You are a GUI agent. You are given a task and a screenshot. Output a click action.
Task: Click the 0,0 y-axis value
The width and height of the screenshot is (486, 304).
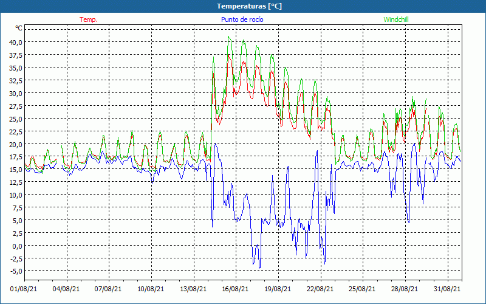[17, 246]
